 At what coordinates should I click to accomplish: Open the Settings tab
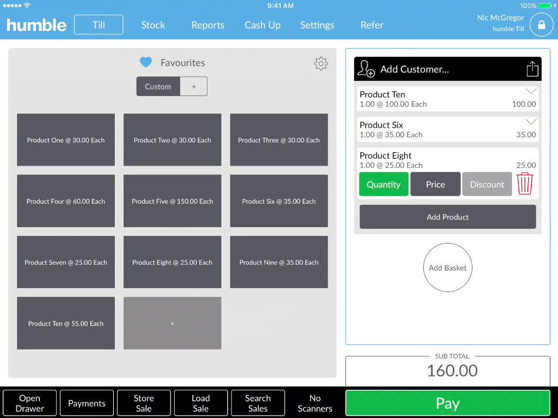click(317, 25)
